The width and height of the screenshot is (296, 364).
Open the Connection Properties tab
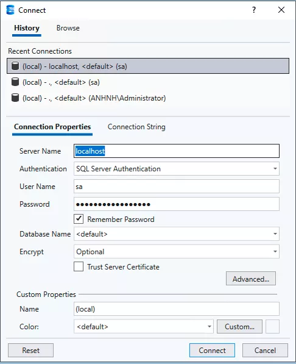click(x=52, y=127)
